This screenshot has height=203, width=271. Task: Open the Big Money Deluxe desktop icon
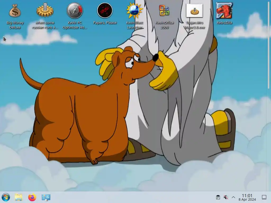15,11
